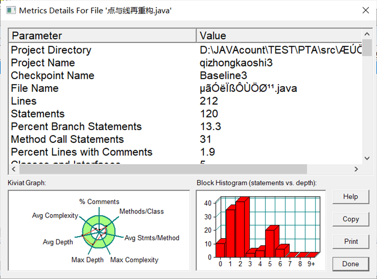Select the Project Name row
This screenshot has width=377, height=279.
point(185,63)
